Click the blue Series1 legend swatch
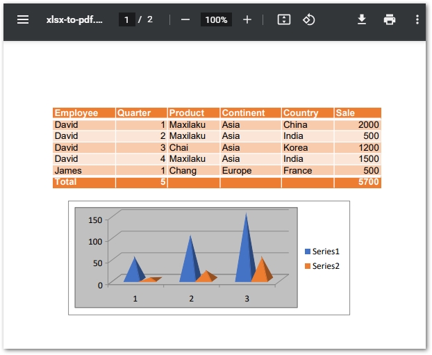Screen dimensions: 432x355 point(308,251)
